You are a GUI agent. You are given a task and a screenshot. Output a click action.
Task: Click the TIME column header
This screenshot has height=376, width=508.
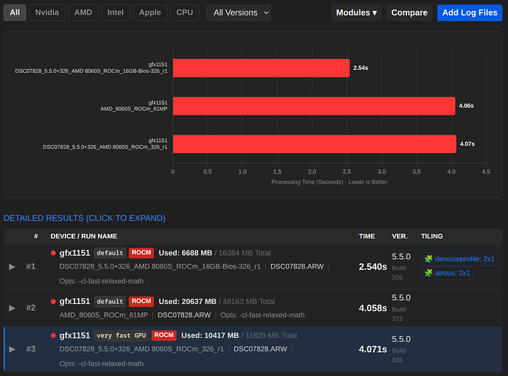pos(367,236)
